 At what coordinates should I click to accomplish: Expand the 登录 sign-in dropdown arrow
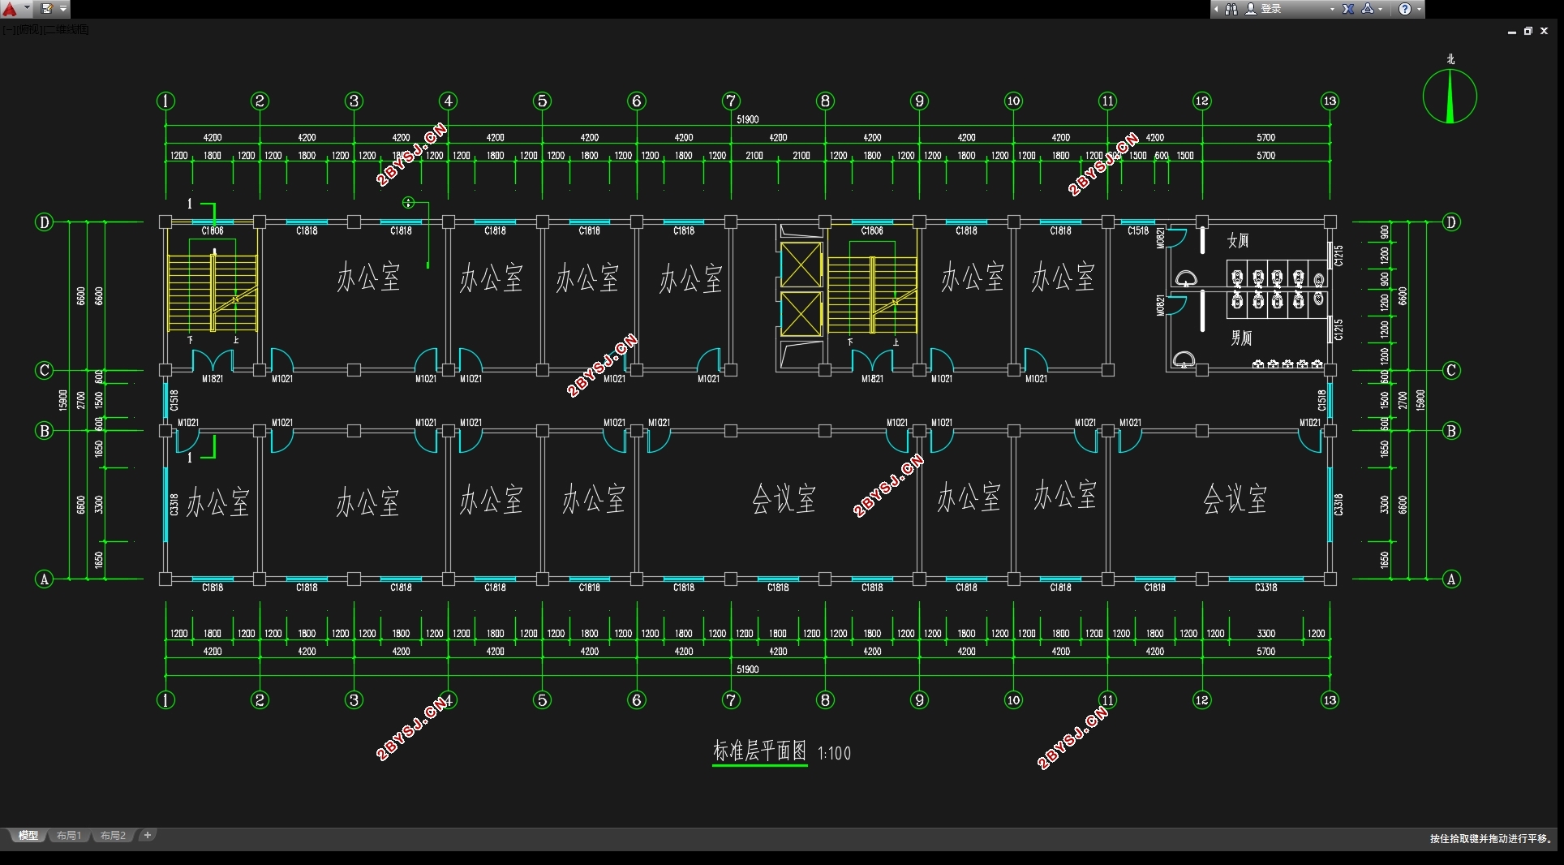pos(1332,10)
